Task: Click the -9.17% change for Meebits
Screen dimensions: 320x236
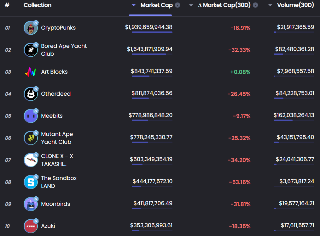Action: 241,116
